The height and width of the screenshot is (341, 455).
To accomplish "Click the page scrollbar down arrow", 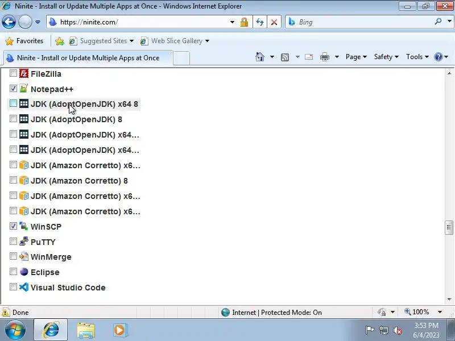I will pos(449,300).
